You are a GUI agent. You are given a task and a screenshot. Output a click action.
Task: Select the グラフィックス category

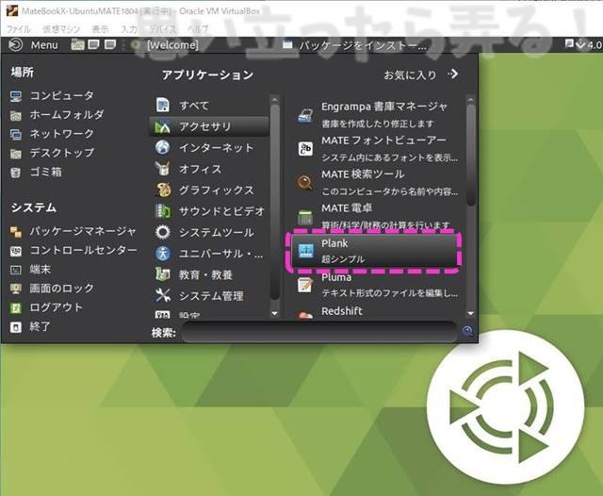pyautogui.click(x=209, y=190)
